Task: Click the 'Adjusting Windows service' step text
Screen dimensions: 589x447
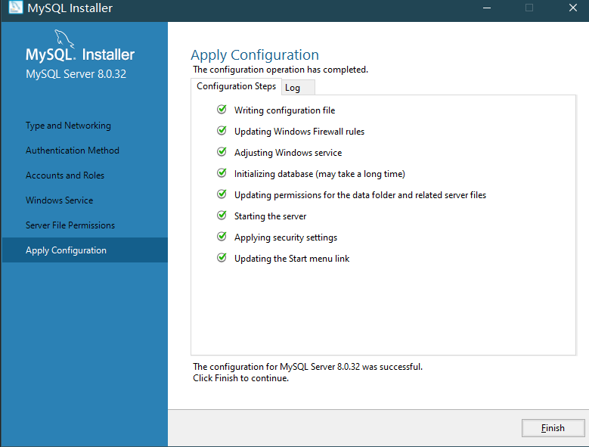Action: 288,153
